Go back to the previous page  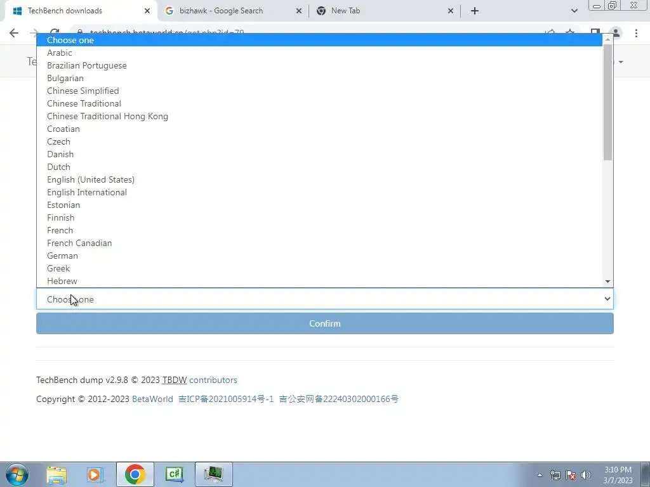(14, 33)
